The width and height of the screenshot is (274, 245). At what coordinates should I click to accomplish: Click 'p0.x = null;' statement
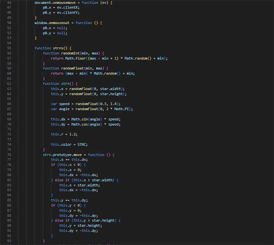coord(55,28)
